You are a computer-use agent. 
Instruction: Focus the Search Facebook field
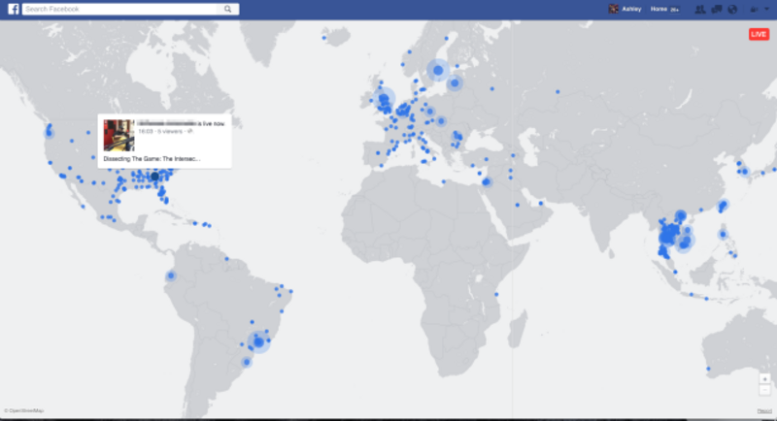(x=121, y=9)
